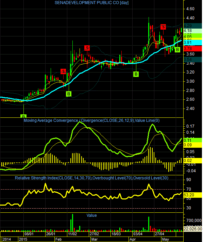
Task: Click the 700,000 value axis label
Action: point(194,221)
